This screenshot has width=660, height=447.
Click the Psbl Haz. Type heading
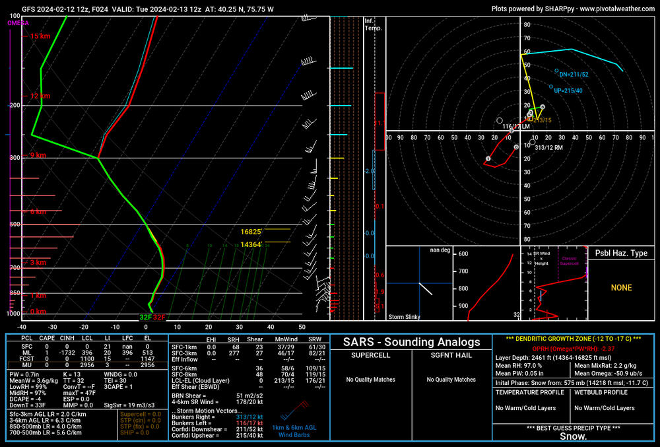point(621,253)
